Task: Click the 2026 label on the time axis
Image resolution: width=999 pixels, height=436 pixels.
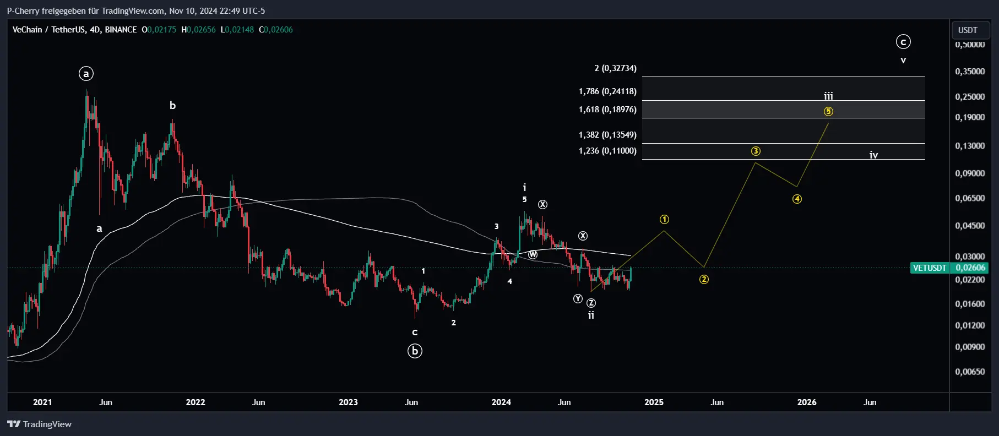Action: pos(807,402)
